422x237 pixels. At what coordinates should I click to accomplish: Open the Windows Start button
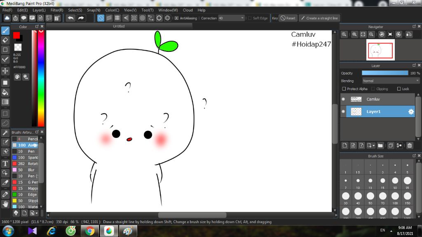coord(8,231)
